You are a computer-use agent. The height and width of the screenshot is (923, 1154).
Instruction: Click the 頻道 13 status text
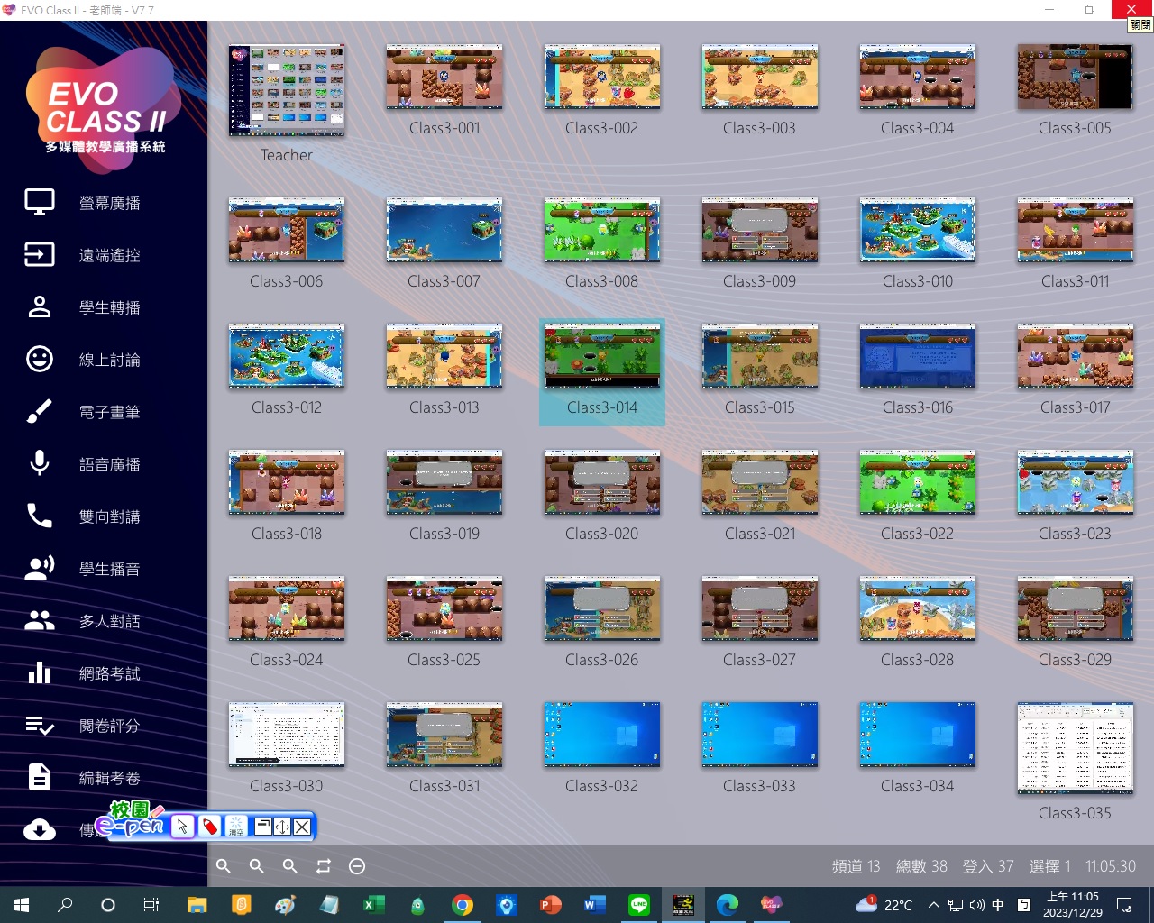[x=856, y=866]
